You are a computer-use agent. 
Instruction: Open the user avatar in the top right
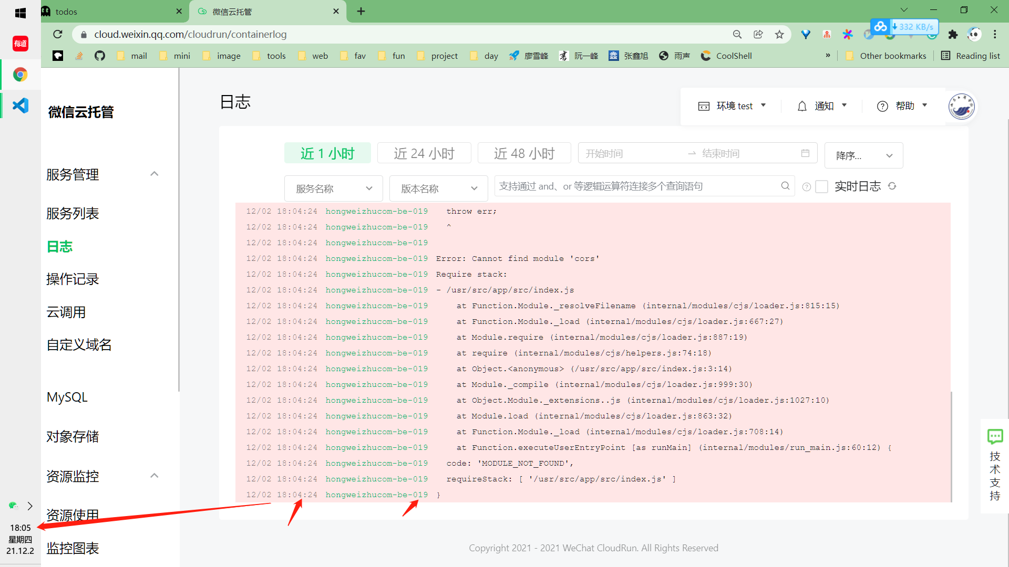click(x=961, y=106)
